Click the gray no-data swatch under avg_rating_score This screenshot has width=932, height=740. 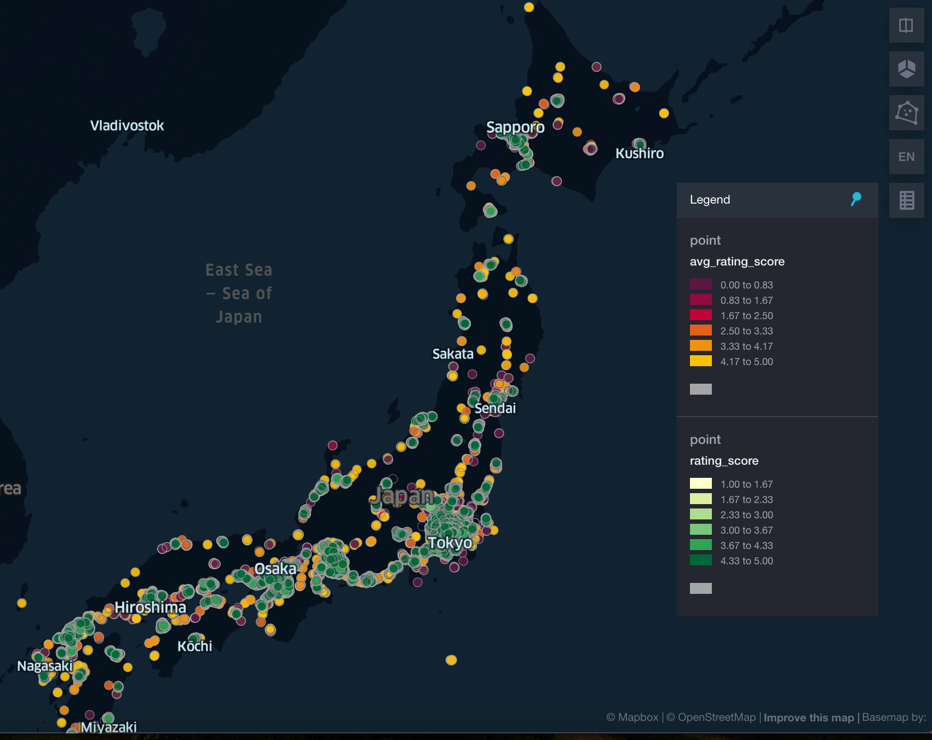tap(700, 388)
